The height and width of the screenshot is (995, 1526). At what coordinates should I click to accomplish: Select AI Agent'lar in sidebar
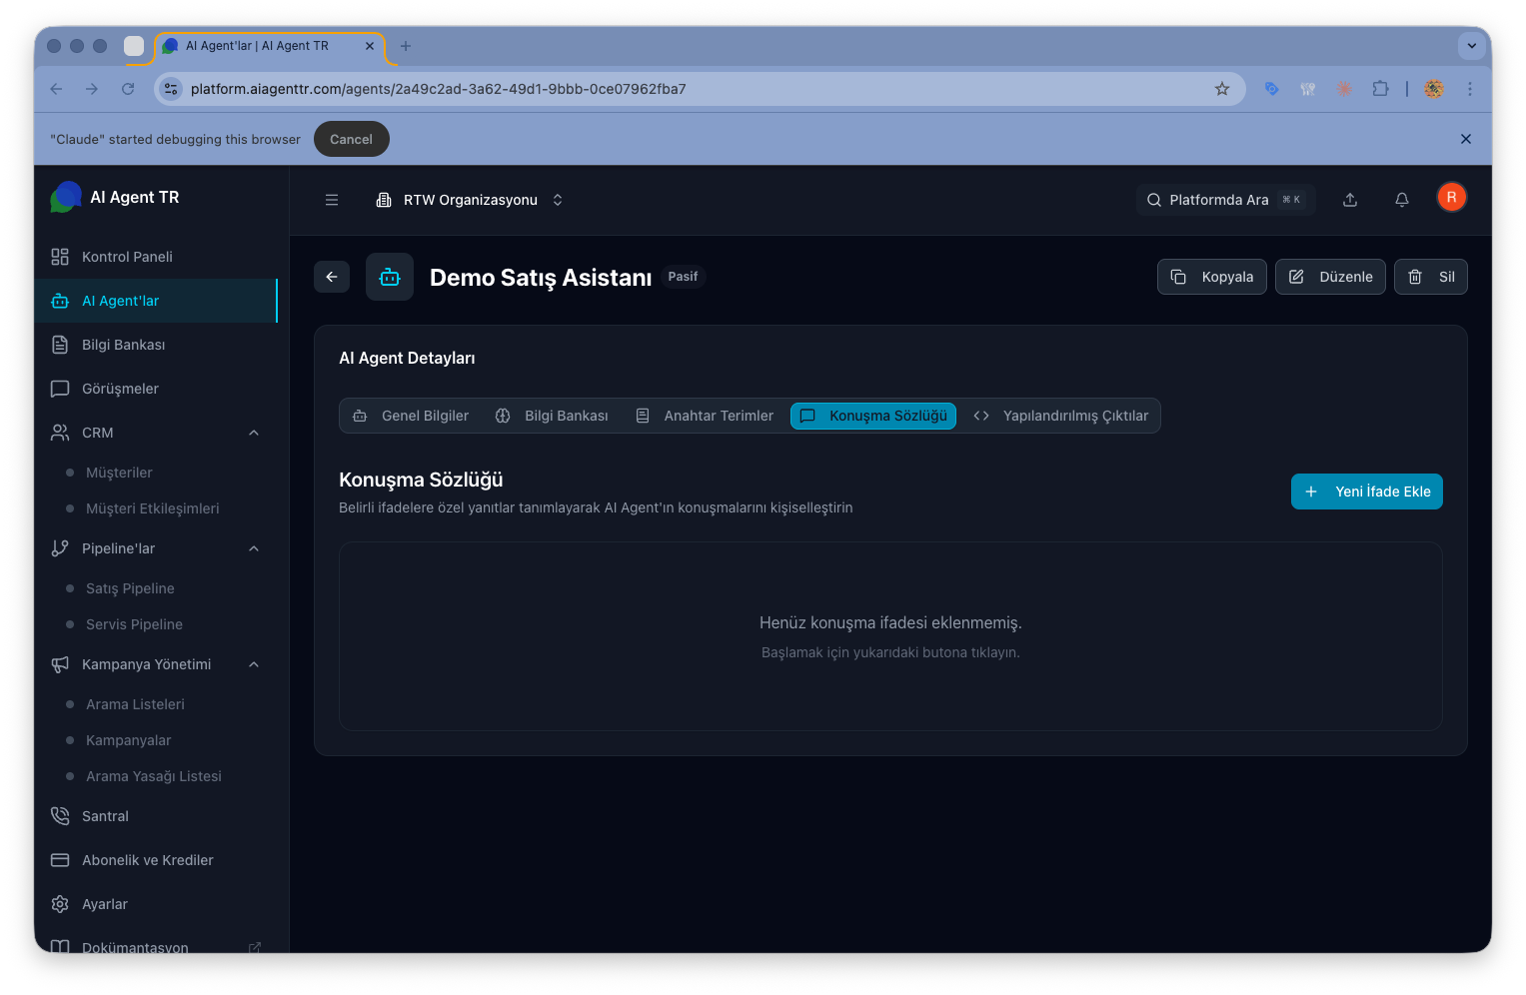[x=156, y=301]
